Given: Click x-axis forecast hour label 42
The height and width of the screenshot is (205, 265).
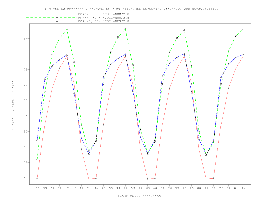Looking at the screenshot, I should tap(140, 188).
